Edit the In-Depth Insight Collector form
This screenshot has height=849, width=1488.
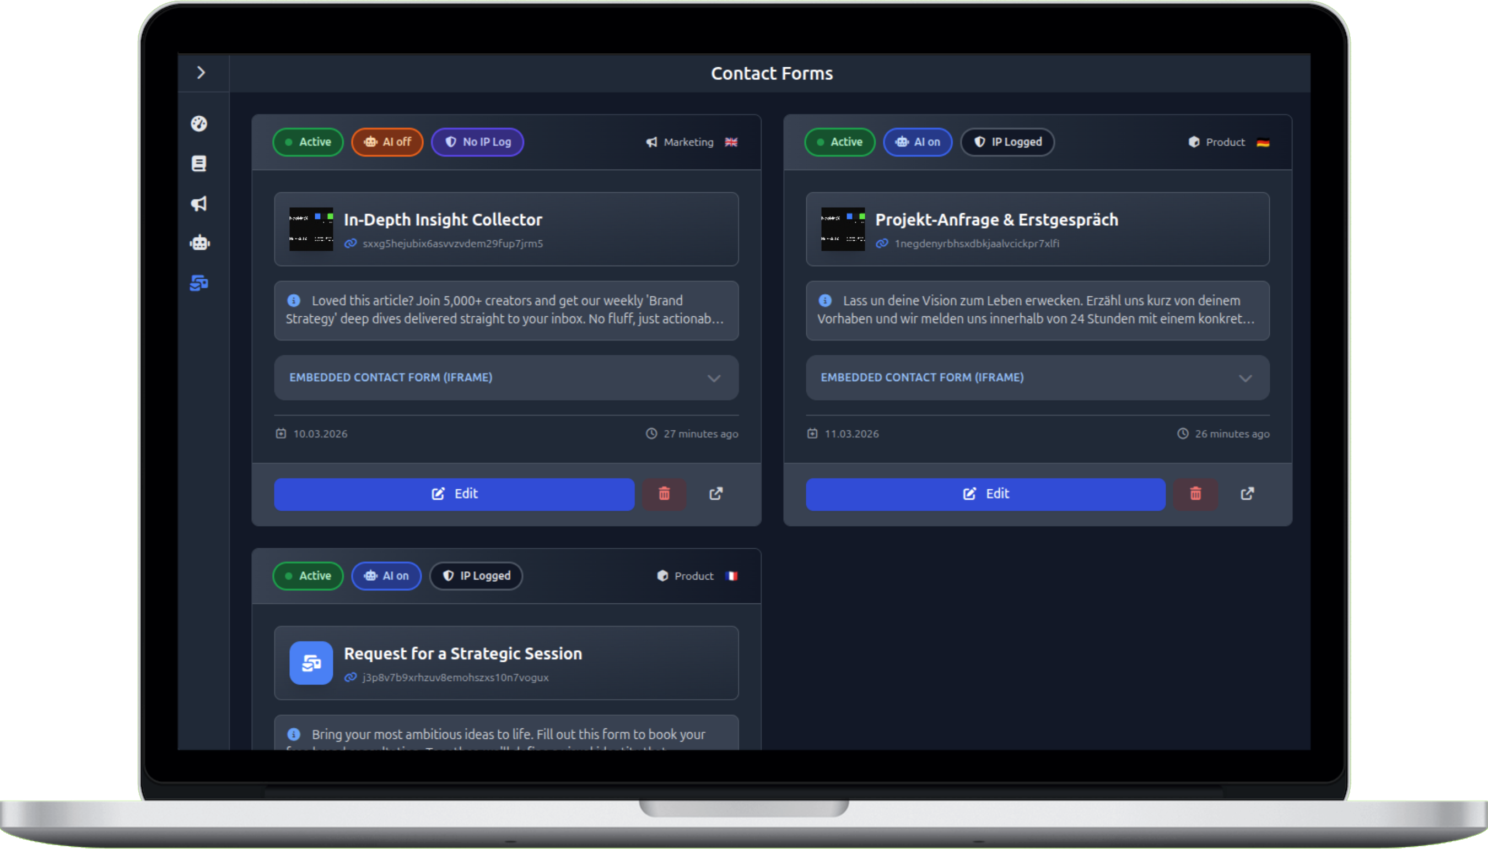[454, 494]
